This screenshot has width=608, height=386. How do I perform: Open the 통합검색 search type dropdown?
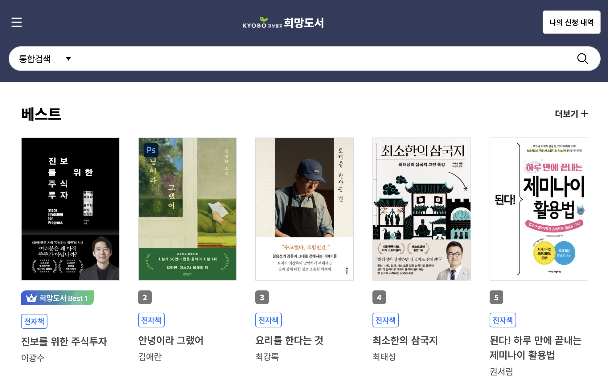click(45, 59)
